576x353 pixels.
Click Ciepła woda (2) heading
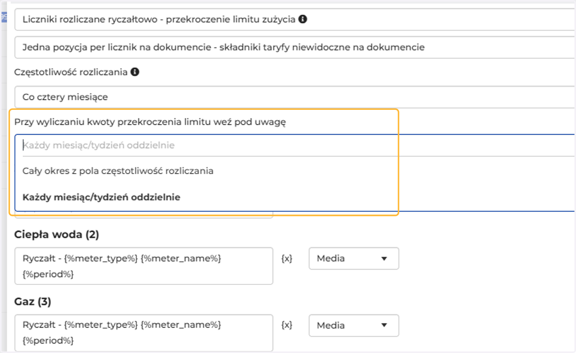pos(57,235)
